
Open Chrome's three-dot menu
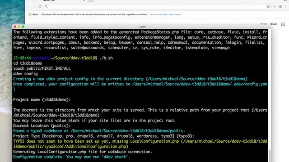click(285, 7)
